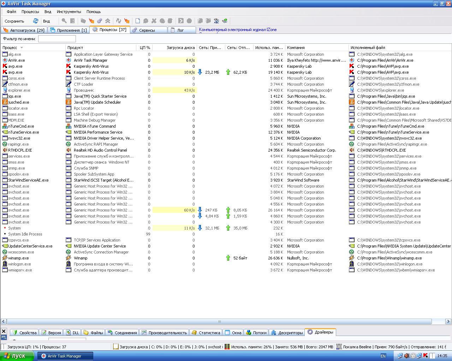This screenshot has width=452, height=361.
Task: Sort by the Загрузка диска column header
Action: tap(174, 48)
